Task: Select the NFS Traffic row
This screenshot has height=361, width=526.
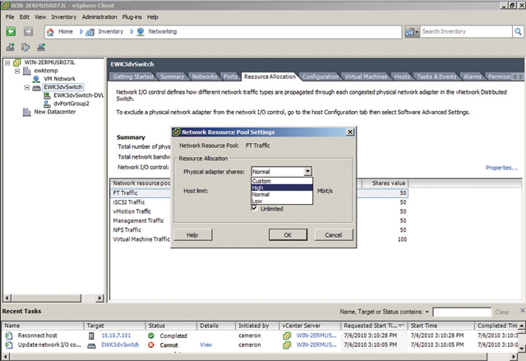Action: (260, 229)
